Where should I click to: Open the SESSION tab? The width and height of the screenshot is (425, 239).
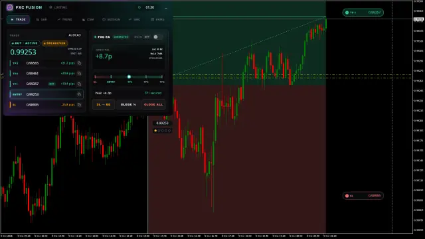point(111,19)
